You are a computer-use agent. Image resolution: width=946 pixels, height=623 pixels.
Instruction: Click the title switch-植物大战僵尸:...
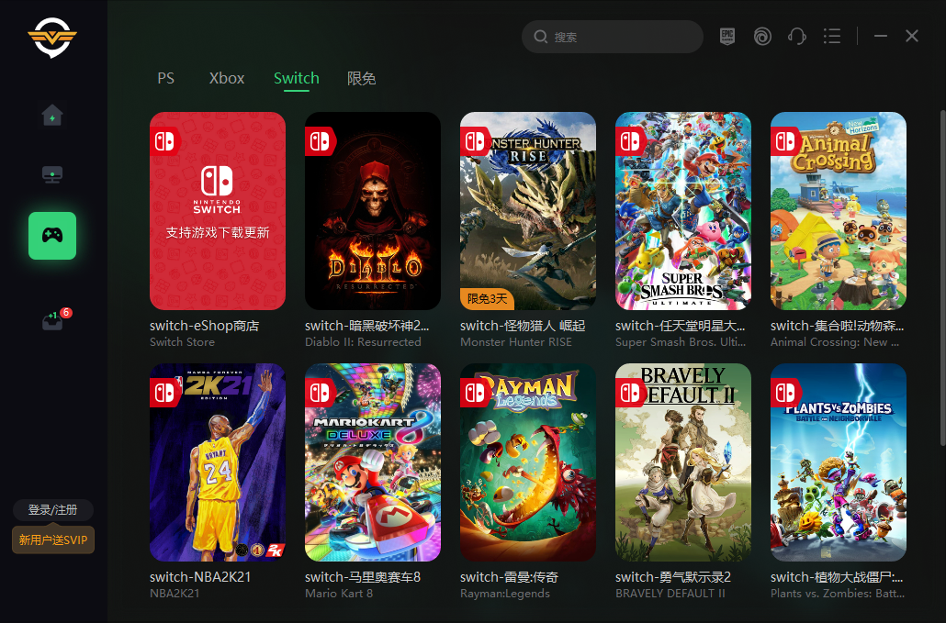click(837, 577)
